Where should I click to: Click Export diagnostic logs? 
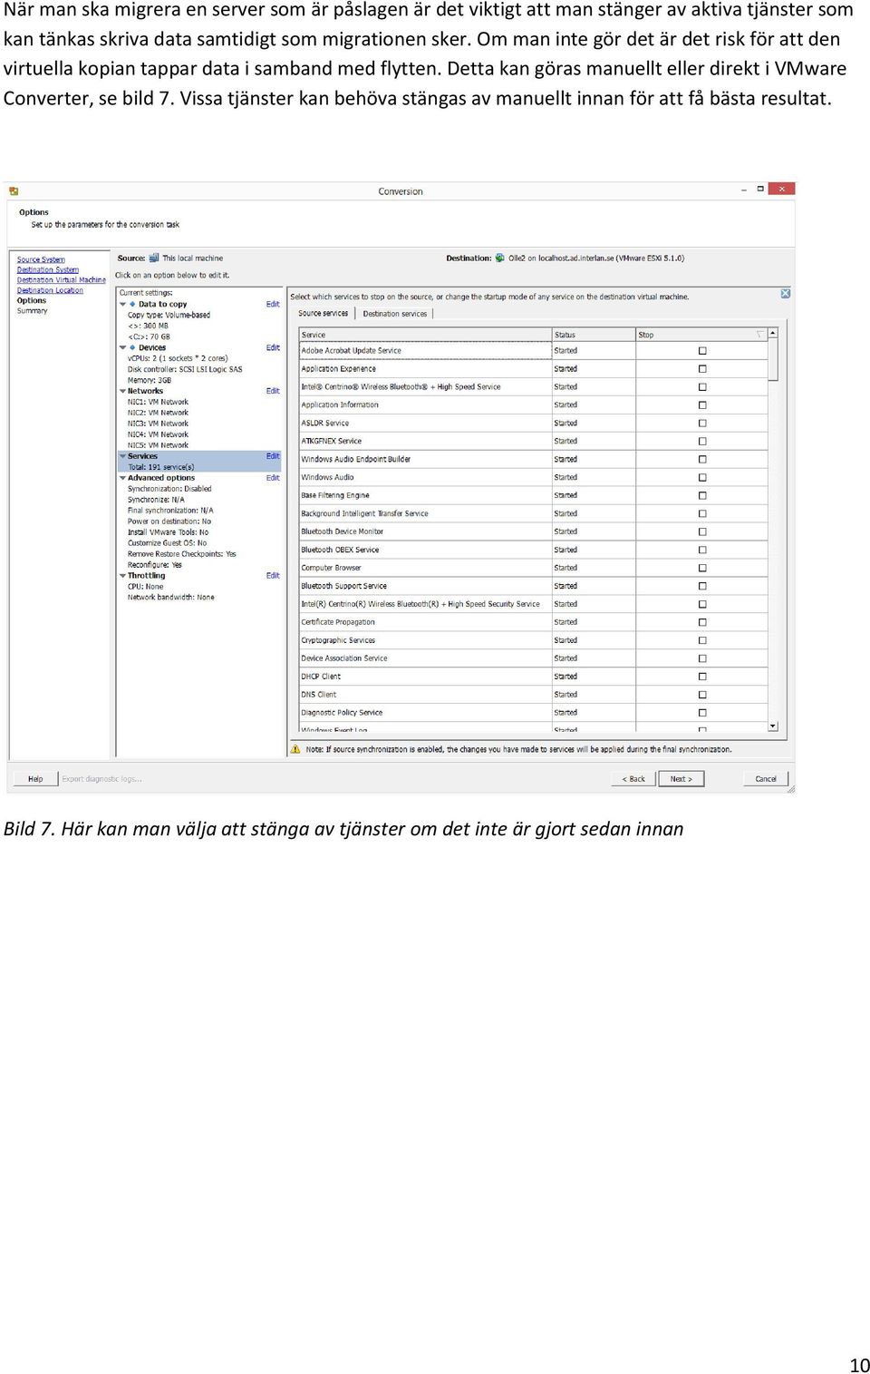tap(101, 779)
